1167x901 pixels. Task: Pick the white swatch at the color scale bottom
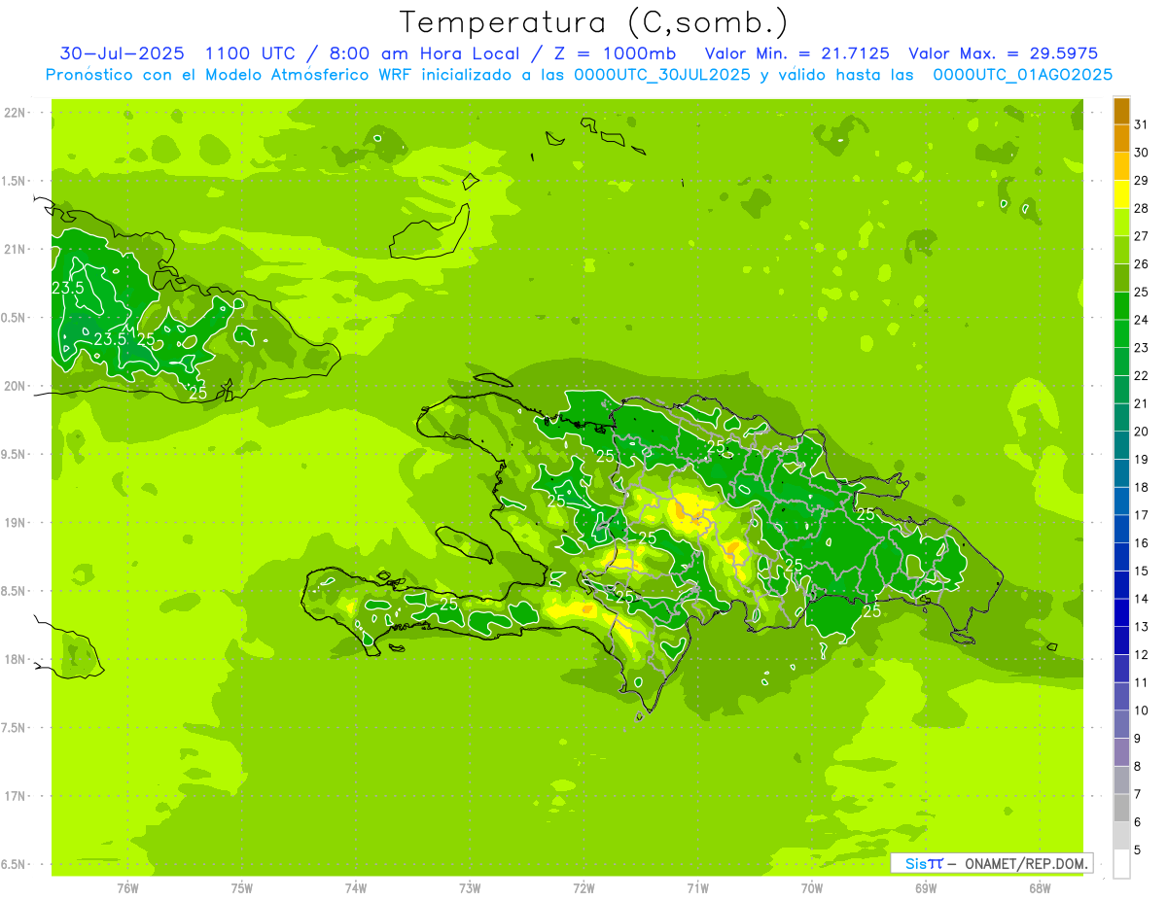coord(1121,864)
